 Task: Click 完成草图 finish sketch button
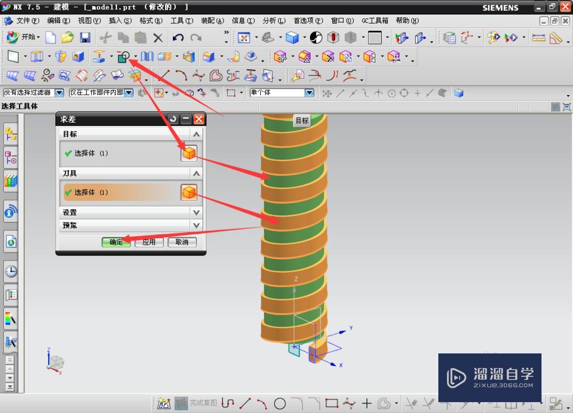click(196, 403)
